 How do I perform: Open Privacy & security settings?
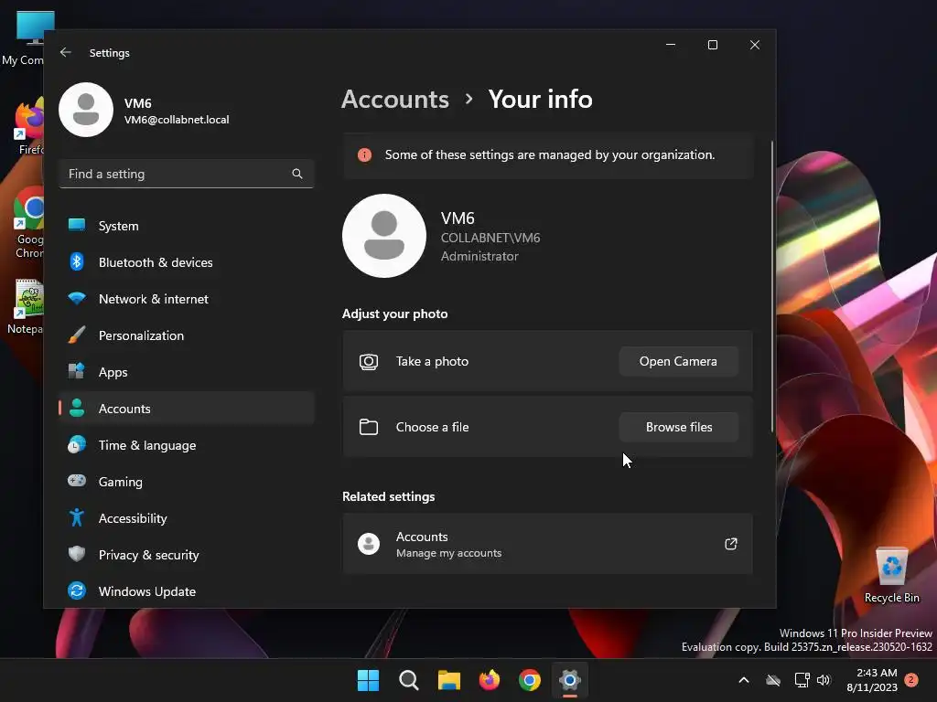(x=187, y=555)
